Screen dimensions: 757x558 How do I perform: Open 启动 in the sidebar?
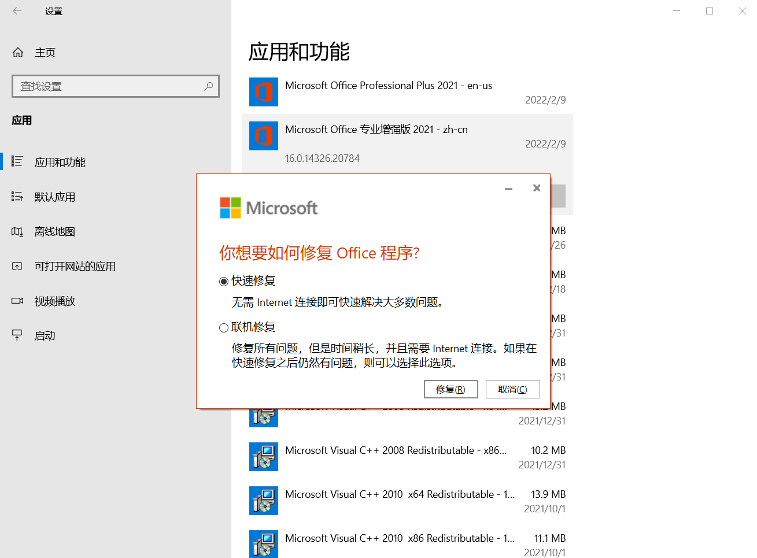[116, 336]
